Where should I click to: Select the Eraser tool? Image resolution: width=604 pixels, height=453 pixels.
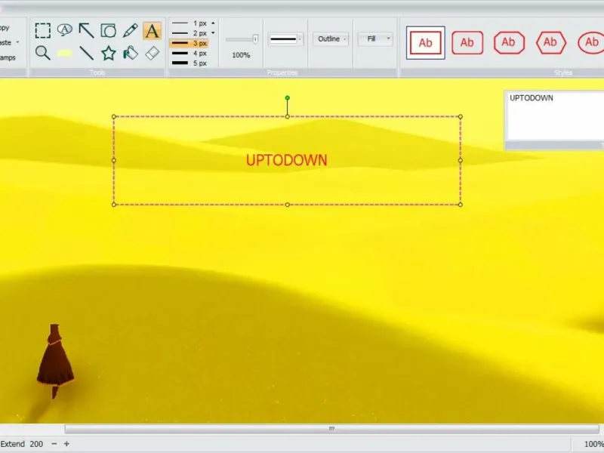click(153, 53)
